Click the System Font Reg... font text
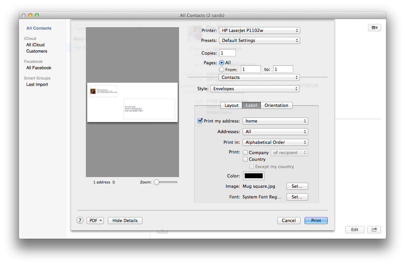The image size is (405, 265). click(x=262, y=197)
